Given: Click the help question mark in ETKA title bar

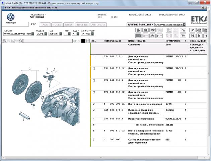Looking at the screenshot, I should 202,8.
